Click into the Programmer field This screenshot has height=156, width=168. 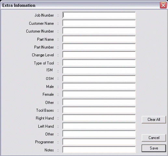pyautogui.click(x=99, y=142)
